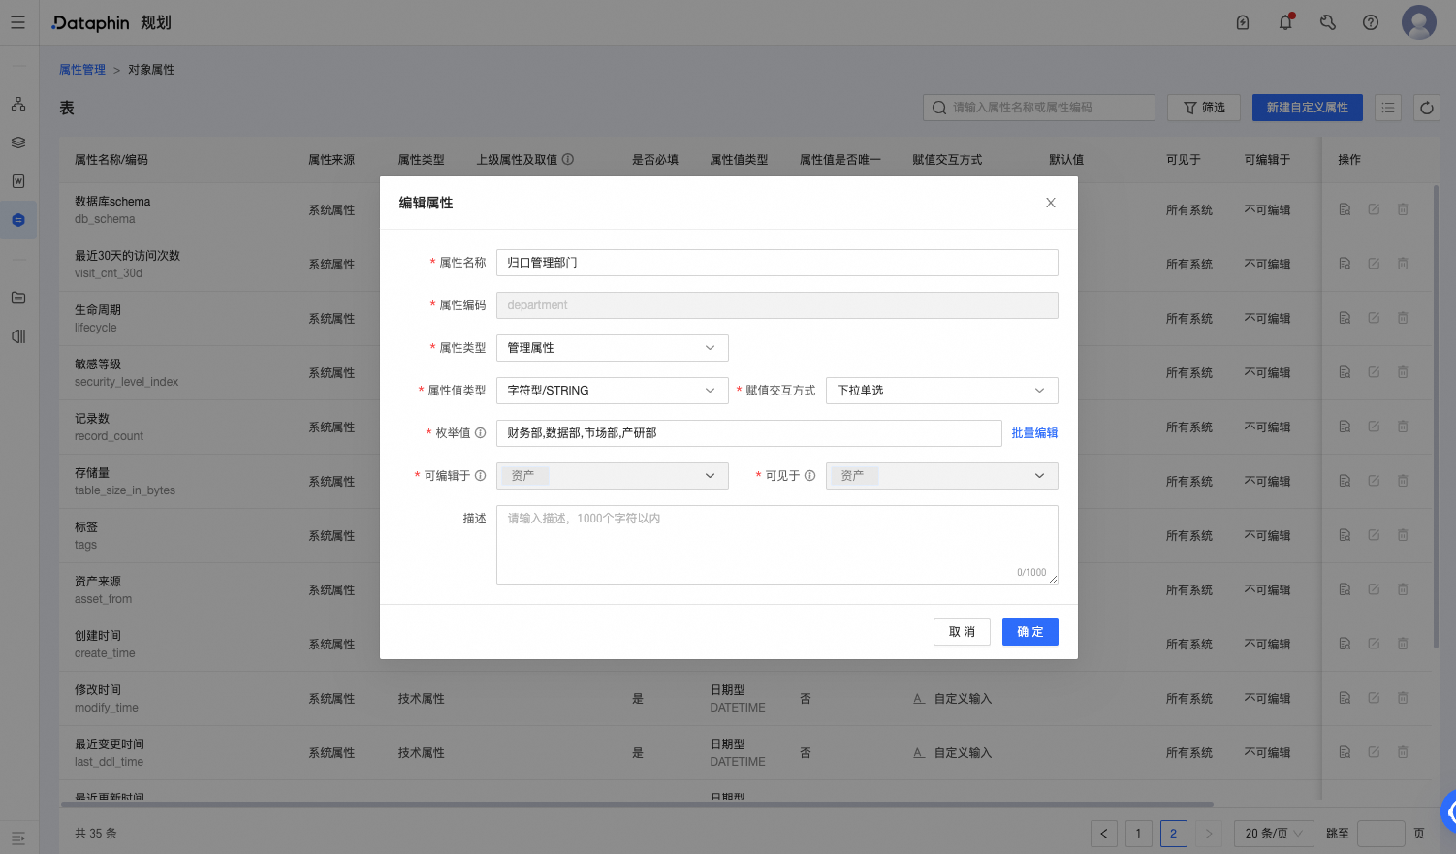
Task: Open notifications via the bell icon
Action: [x=1285, y=21]
